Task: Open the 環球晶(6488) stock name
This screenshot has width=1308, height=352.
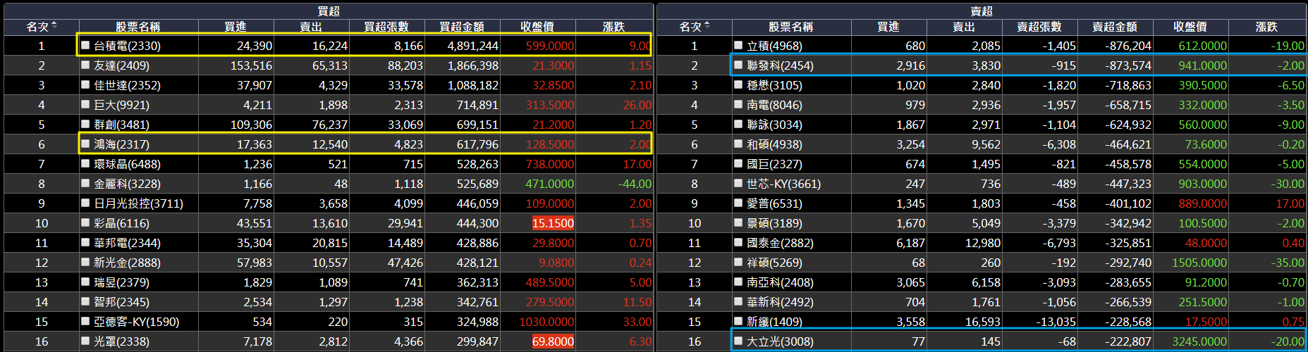Action: click(x=127, y=164)
